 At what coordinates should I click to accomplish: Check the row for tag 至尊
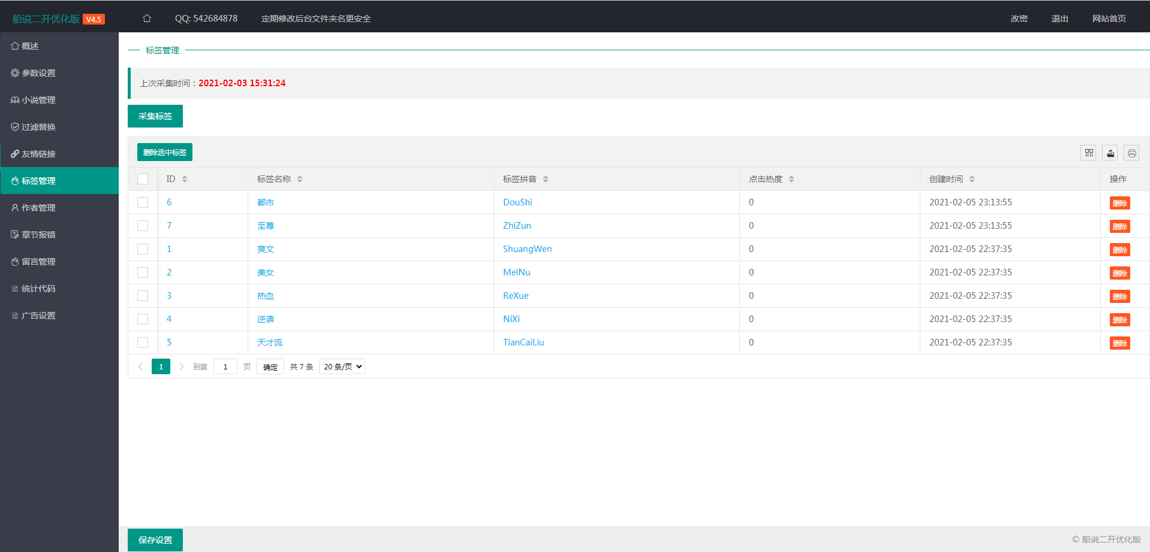point(143,226)
